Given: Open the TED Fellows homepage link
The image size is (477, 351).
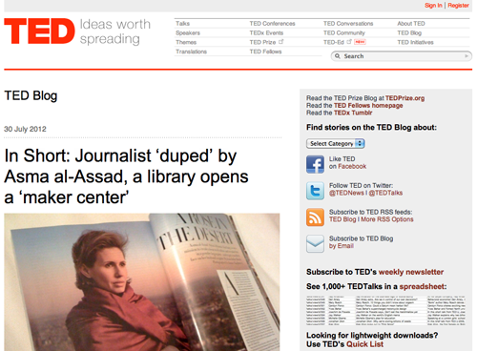Looking at the screenshot, I should tap(368, 105).
